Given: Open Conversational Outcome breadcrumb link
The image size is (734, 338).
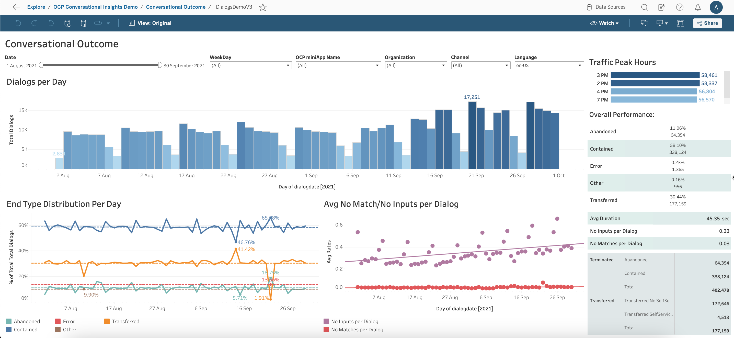Looking at the screenshot, I should [176, 7].
